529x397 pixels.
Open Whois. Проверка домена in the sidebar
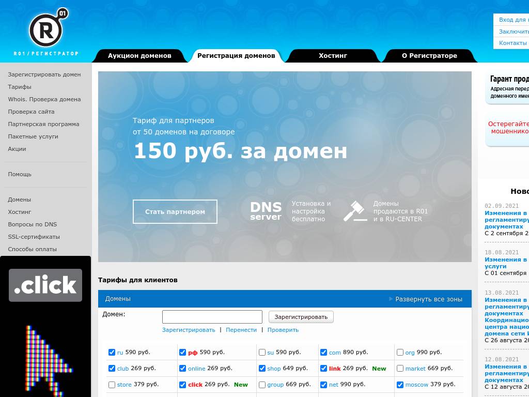click(x=44, y=99)
